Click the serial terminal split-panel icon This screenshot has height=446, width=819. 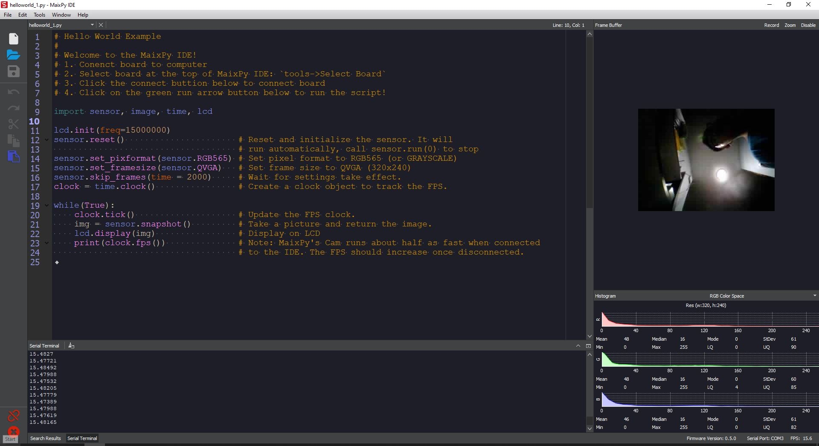(588, 346)
